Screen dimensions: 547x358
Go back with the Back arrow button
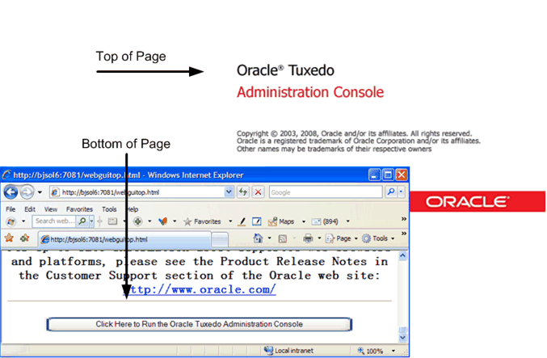(11, 192)
